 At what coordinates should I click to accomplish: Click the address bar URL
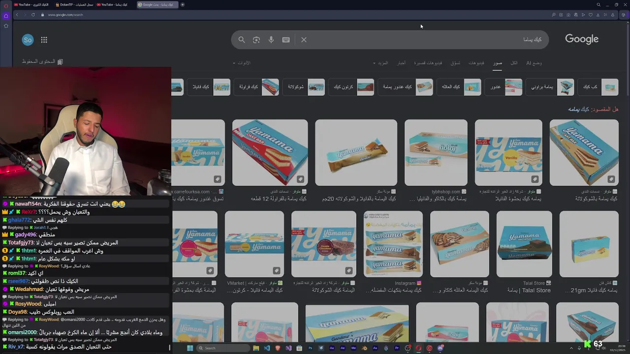click(x=65, y=15)
